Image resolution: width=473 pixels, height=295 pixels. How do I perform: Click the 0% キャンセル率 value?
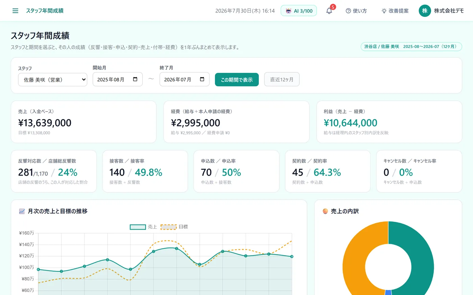[406, 172]
